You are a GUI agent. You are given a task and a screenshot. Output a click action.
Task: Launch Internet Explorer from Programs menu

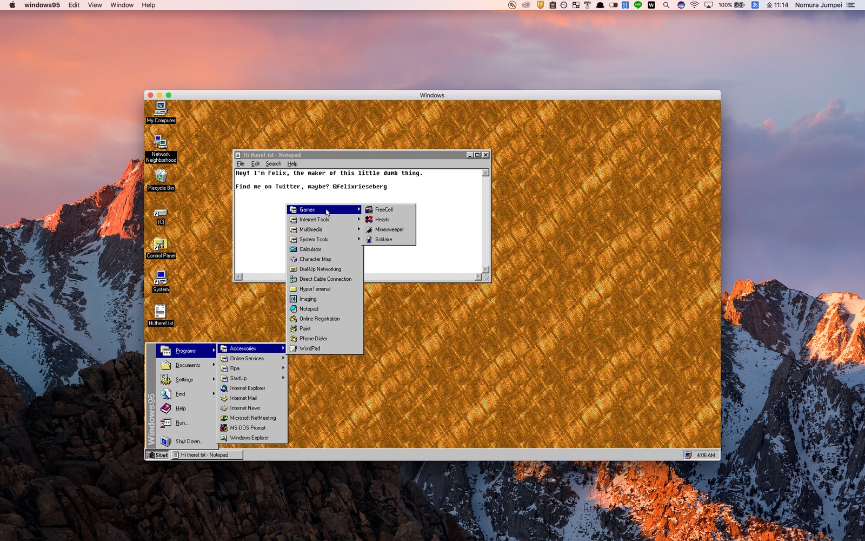click(252, 388)
